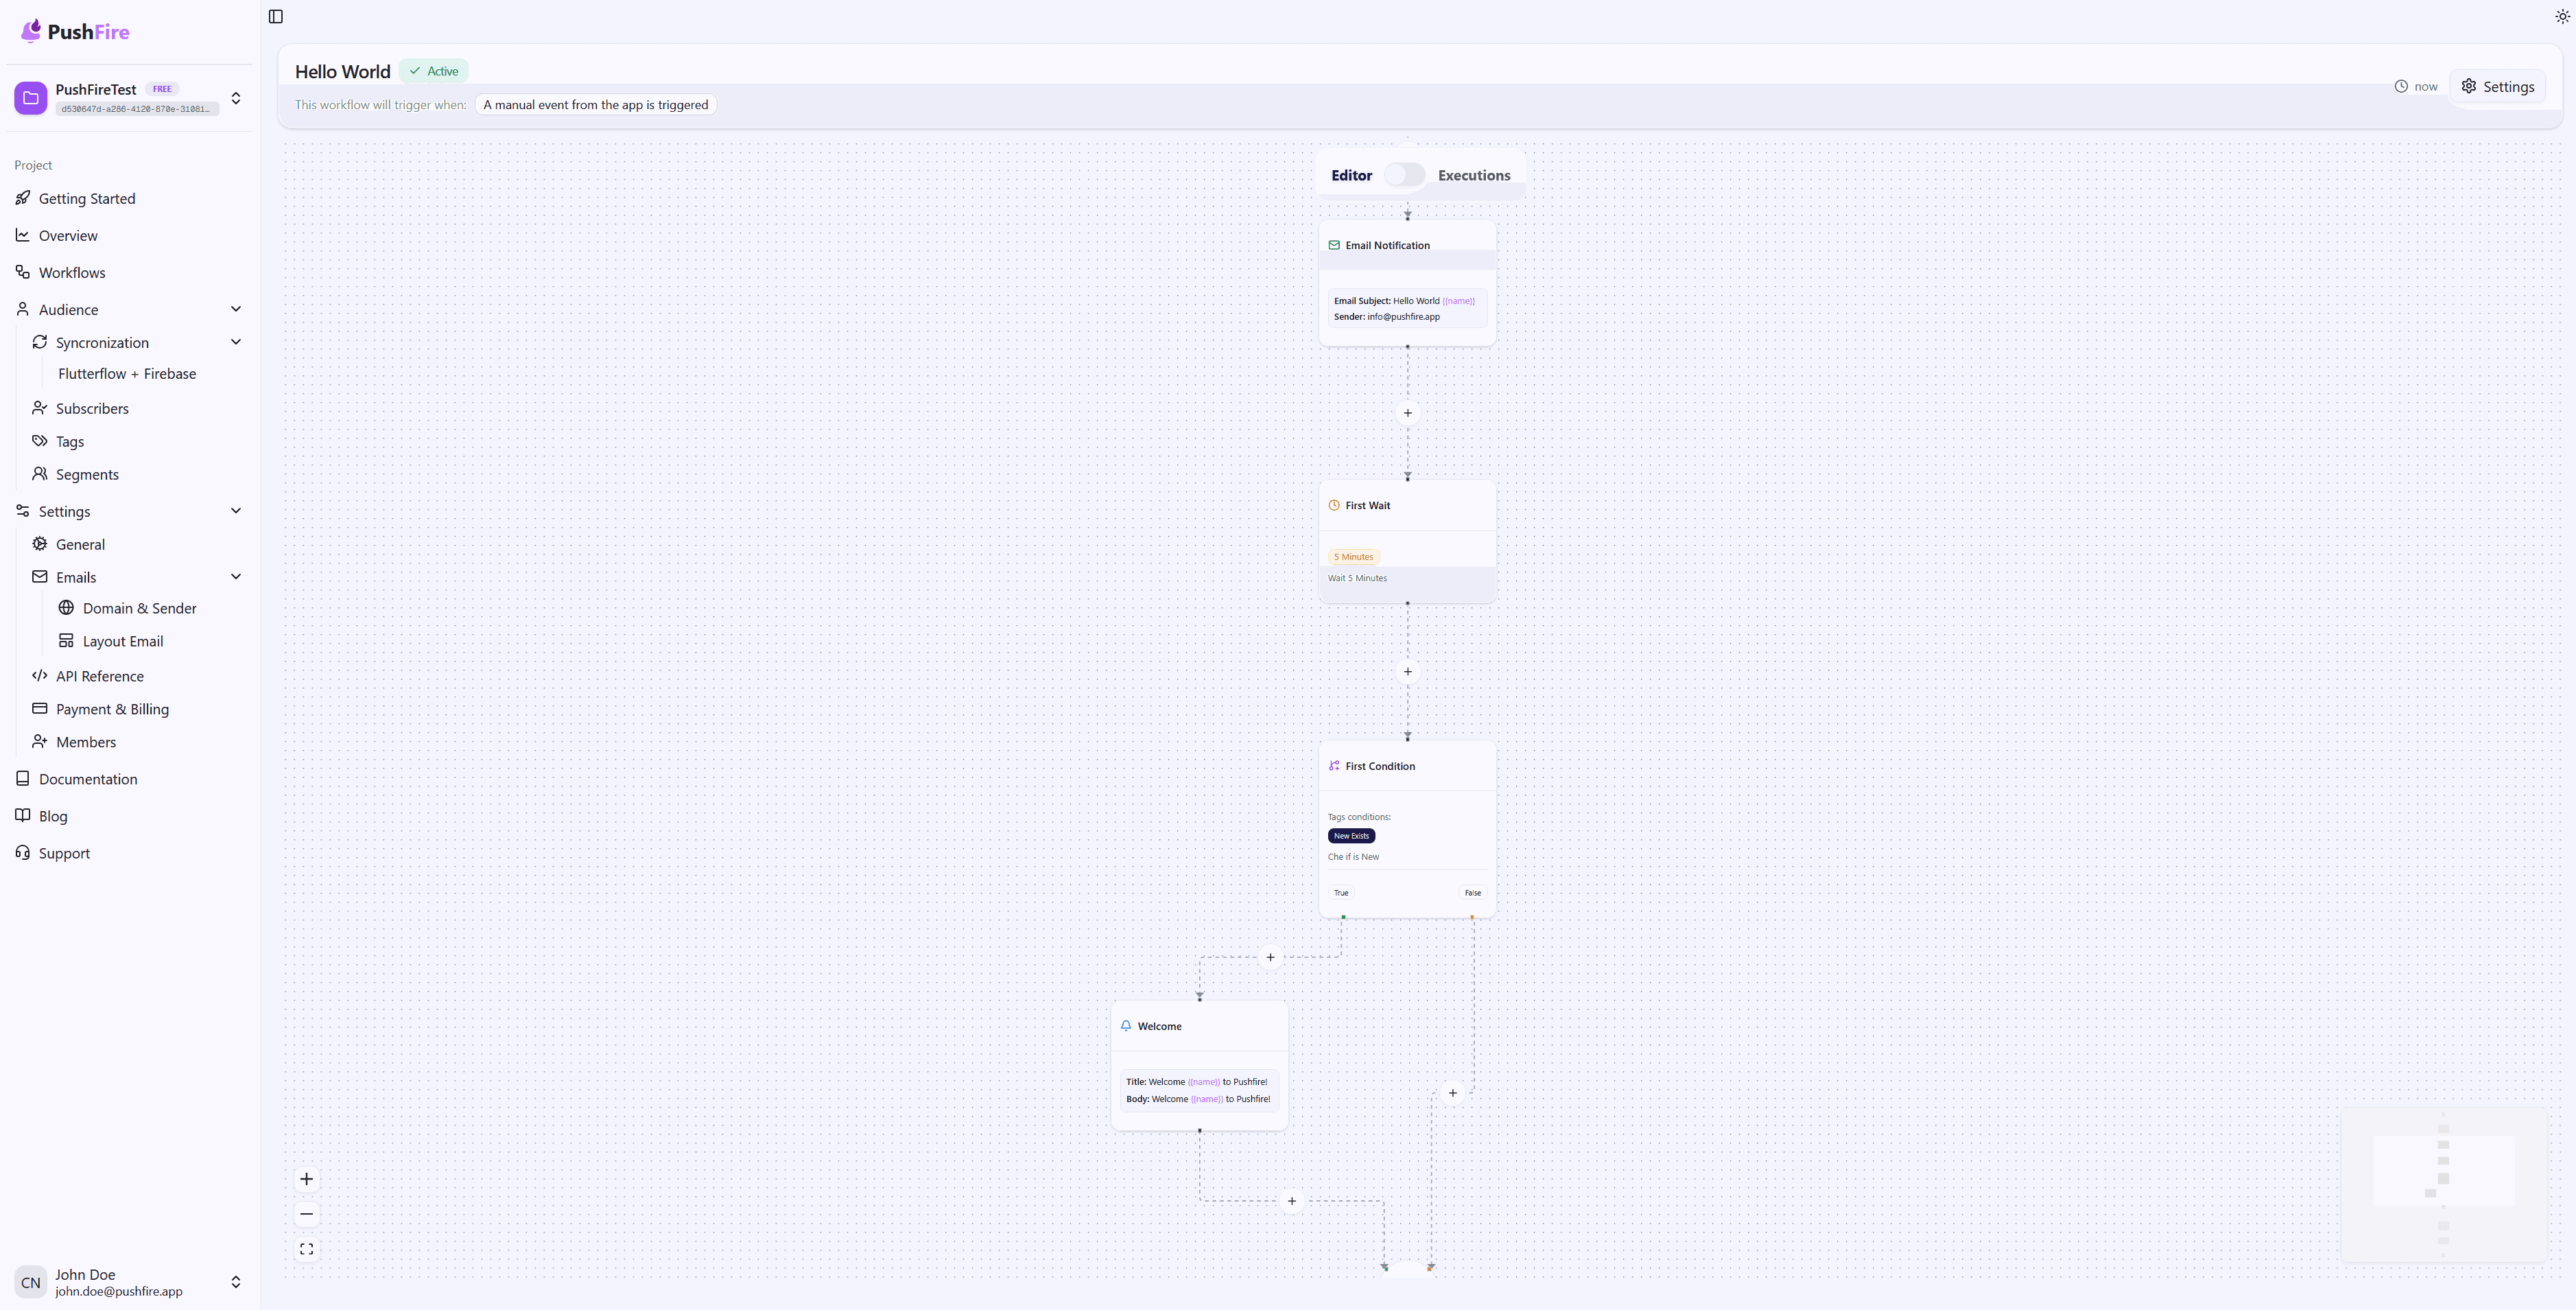Open the API Reference page
Viewport: 2576px width, 1310px height.
coord(99,676)
